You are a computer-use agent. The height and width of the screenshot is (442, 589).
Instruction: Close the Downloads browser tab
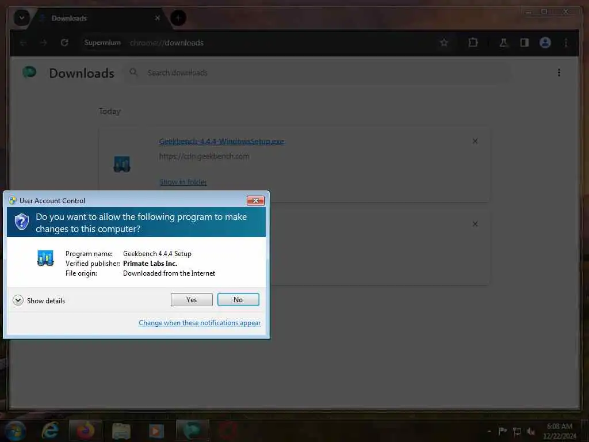pos(158,18)
